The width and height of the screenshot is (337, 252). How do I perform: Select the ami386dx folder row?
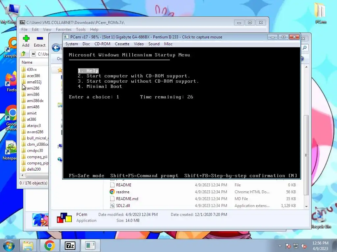34,101
